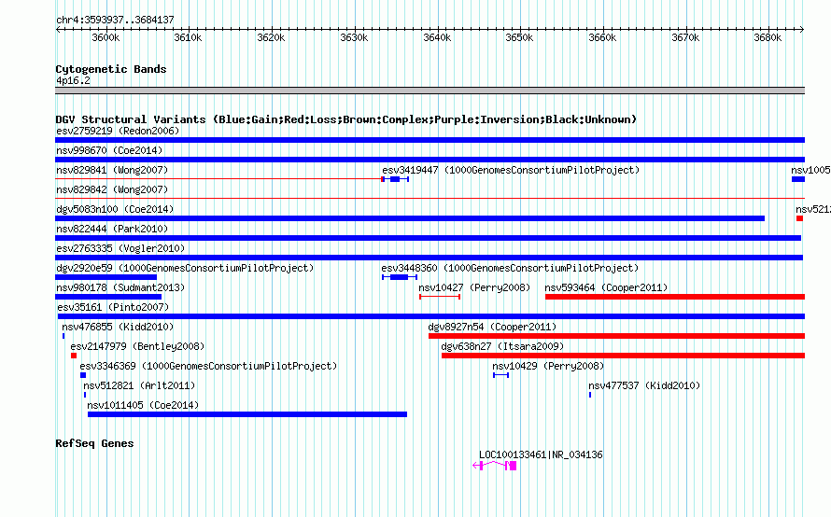Click the dgv638n27 red loss bar
The image size is (831, 517).
pyautogui.click(x=624, y=356)
